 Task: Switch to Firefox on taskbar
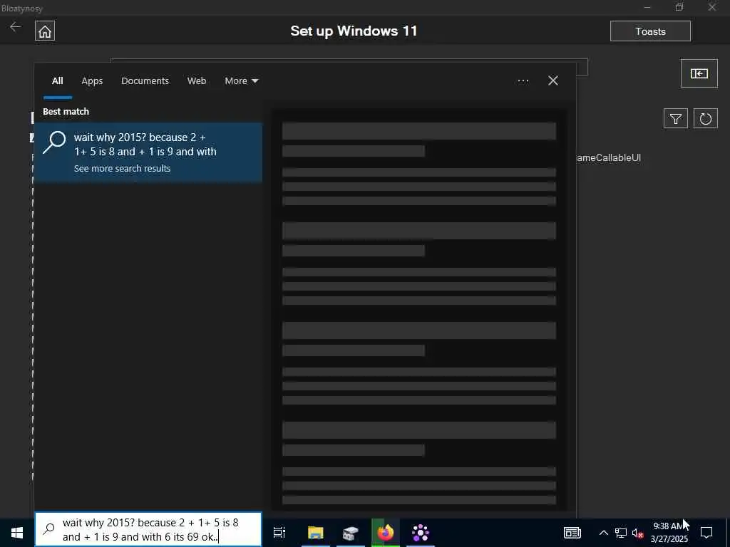(386, 533)
